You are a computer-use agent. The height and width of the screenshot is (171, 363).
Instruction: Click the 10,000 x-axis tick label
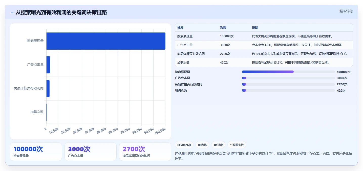[x=54, y=130]
